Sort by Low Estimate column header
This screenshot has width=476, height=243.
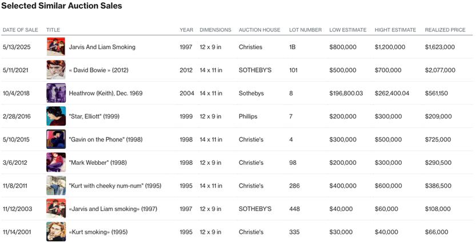tap(347, 30)
